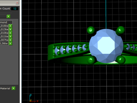This screenshot has height=103, width=137.
Task: Click green arrow below the Count field
Action: (x=9, y=16)
